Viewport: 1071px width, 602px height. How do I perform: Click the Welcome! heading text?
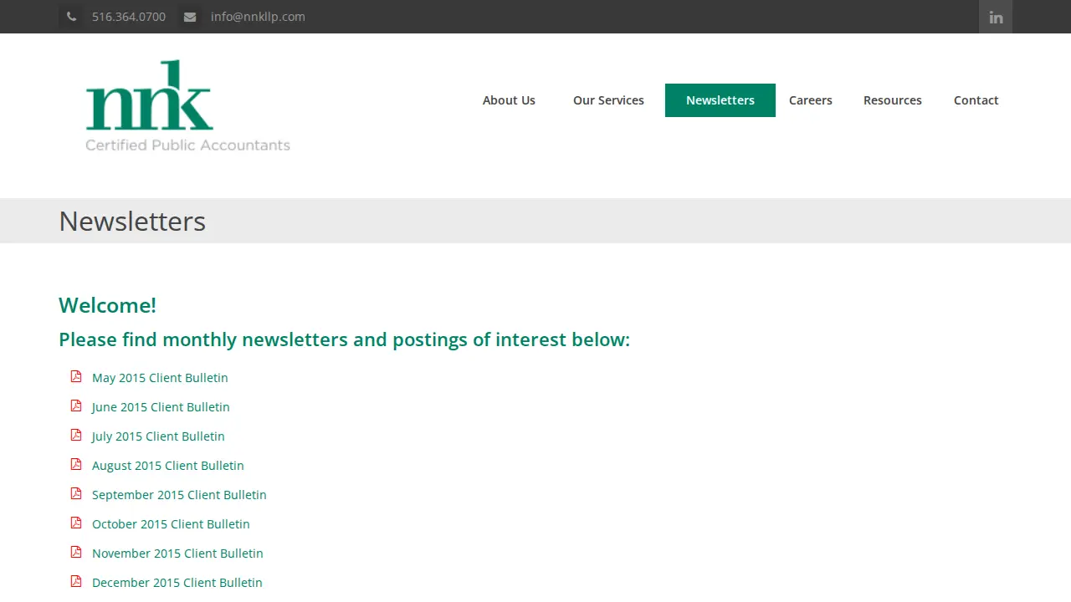107,305
